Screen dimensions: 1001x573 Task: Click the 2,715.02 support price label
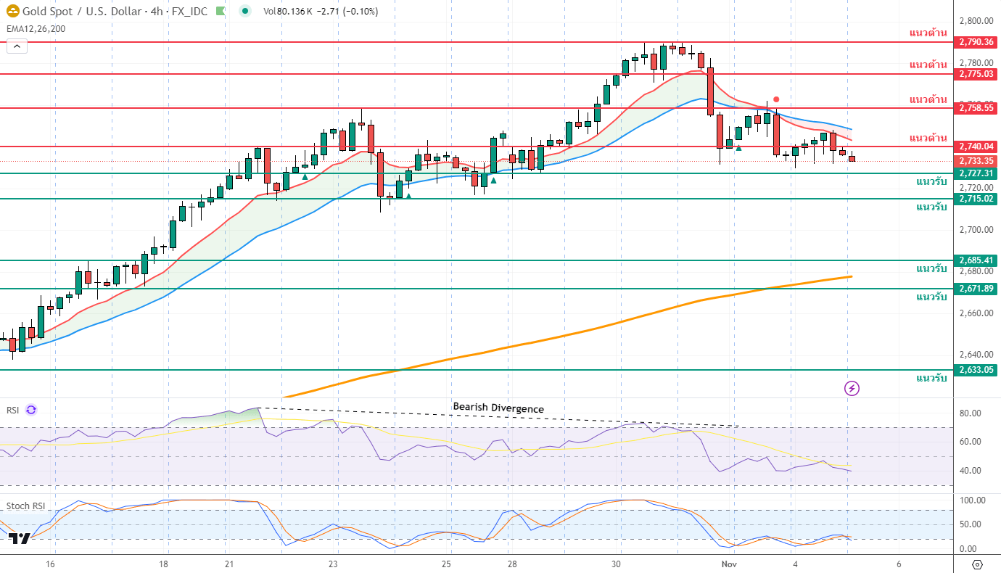(x=976, y=199)
